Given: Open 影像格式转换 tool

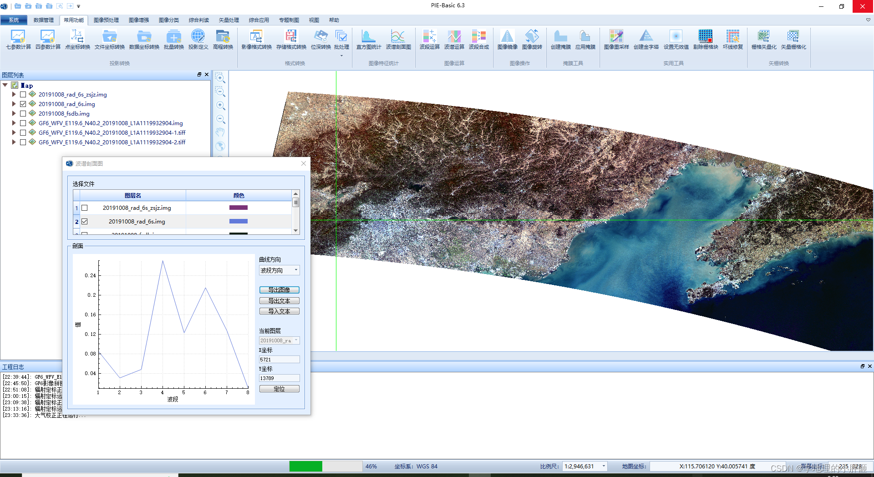Looking at the screenshot, I should click(x=257, y=40).
